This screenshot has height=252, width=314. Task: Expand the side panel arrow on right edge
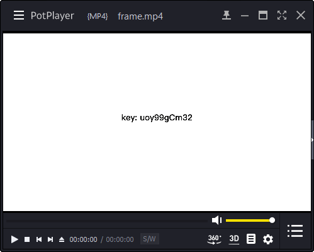pyautogui.click(x=312, y=140)
